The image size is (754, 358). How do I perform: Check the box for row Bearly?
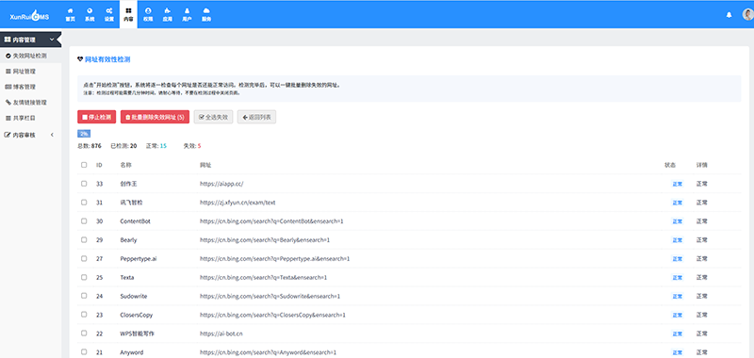[x=84, y=240]
